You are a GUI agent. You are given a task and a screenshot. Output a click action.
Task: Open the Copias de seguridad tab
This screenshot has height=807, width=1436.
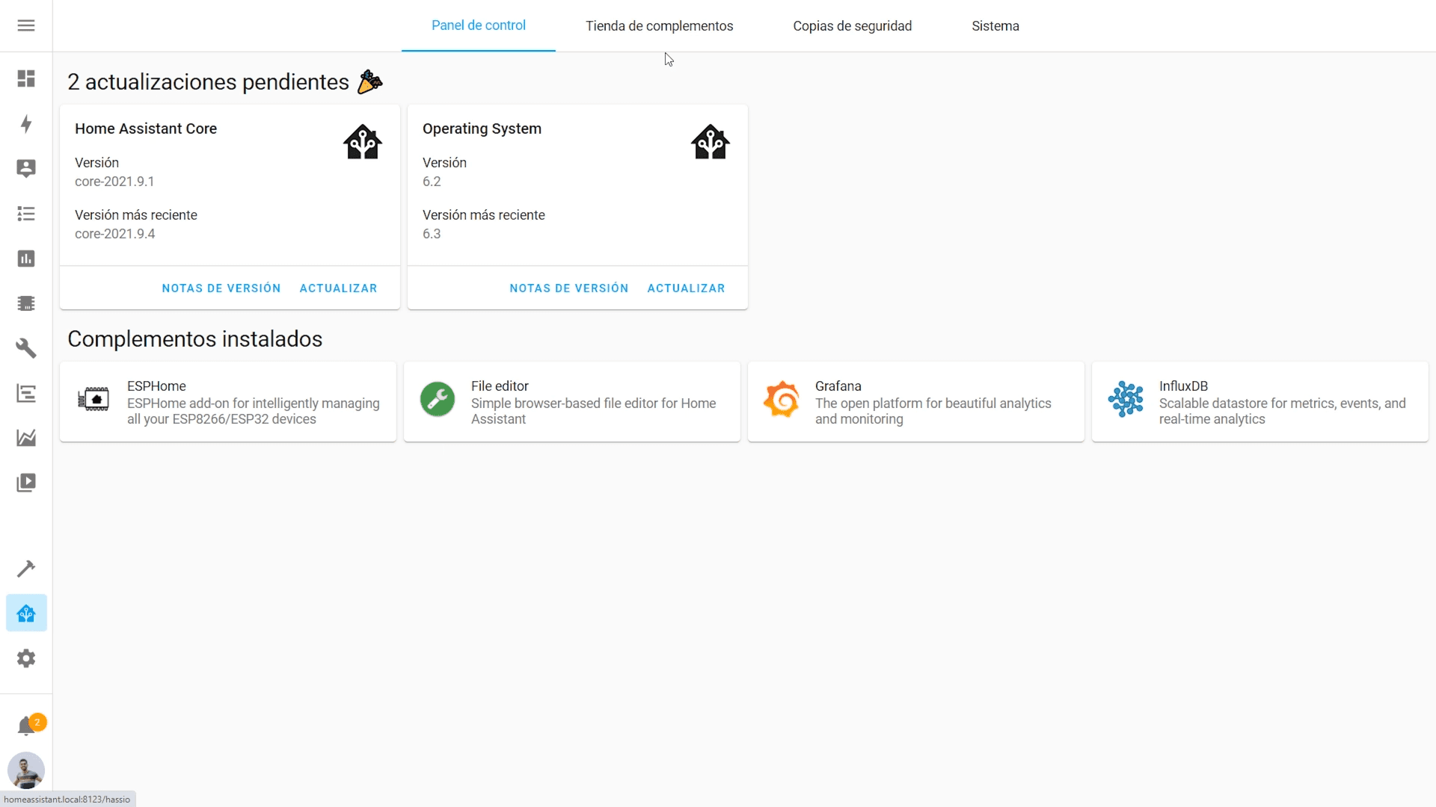point(853,25)
